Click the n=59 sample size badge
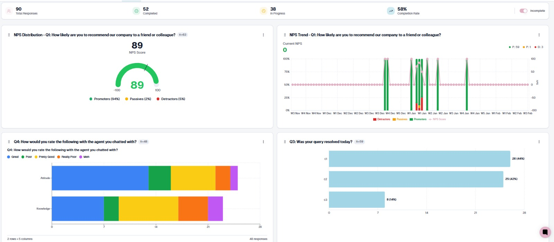 point(359,142)
